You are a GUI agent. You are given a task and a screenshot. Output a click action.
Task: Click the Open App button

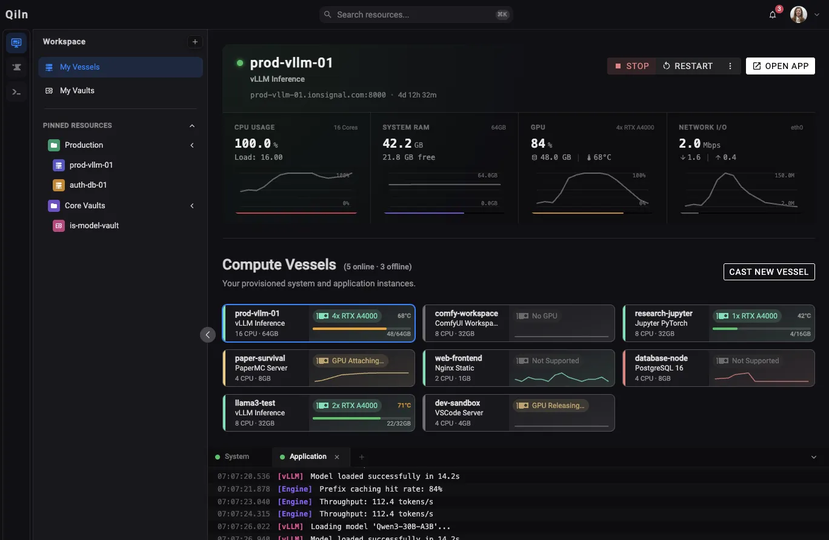click(781, 66)
